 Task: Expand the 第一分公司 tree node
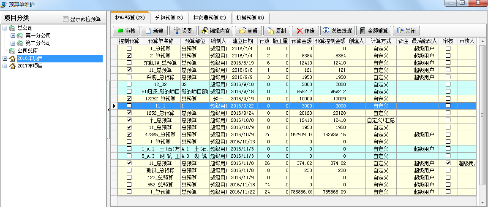tap(13, 36)
